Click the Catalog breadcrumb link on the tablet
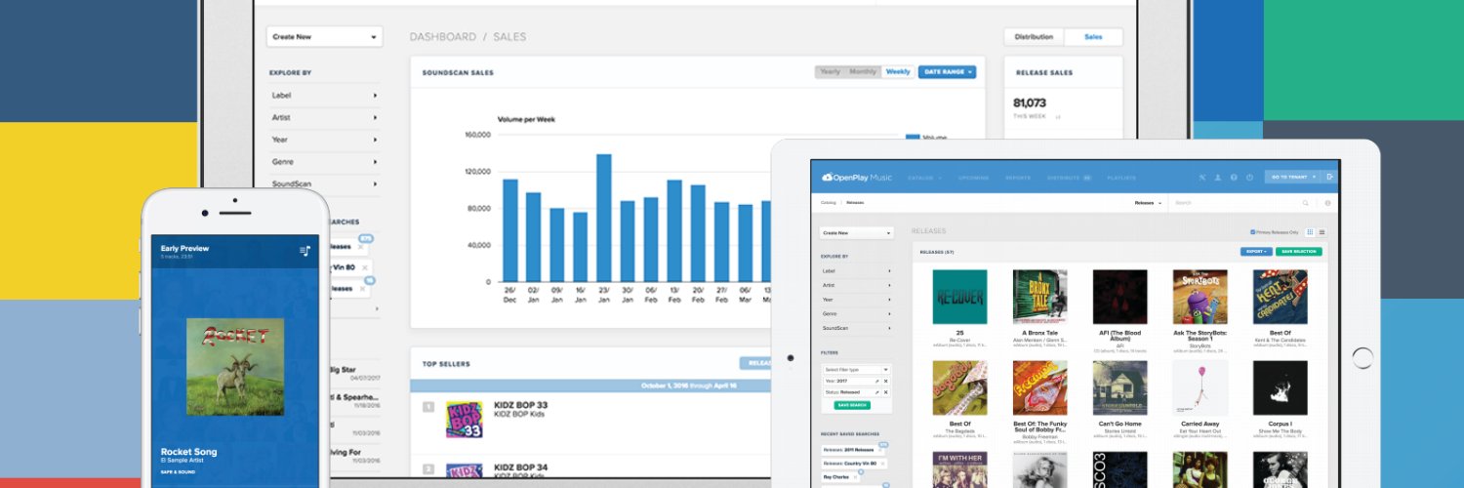This screenshot has width=1464, height=488. pyautogui.click(x=828, y=203)
